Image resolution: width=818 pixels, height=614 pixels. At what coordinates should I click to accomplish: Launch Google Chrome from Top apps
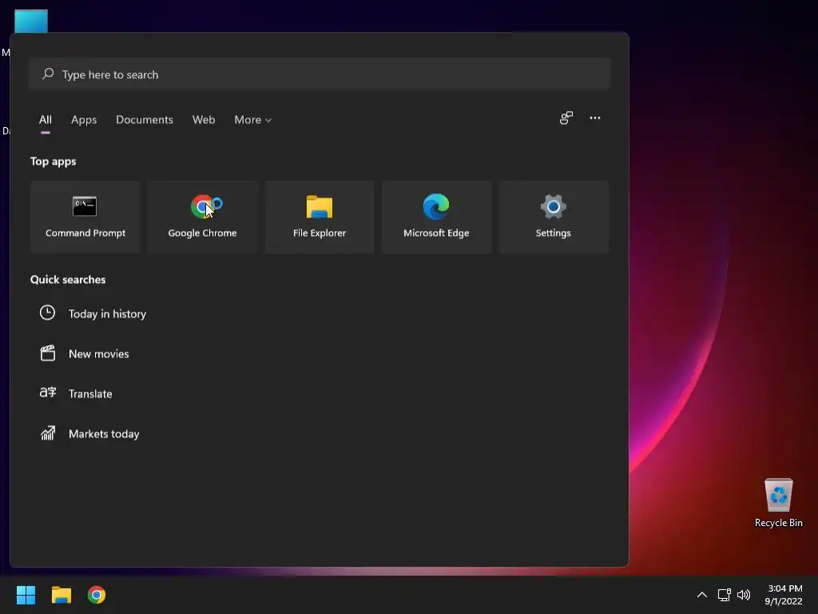click(202, 217)
